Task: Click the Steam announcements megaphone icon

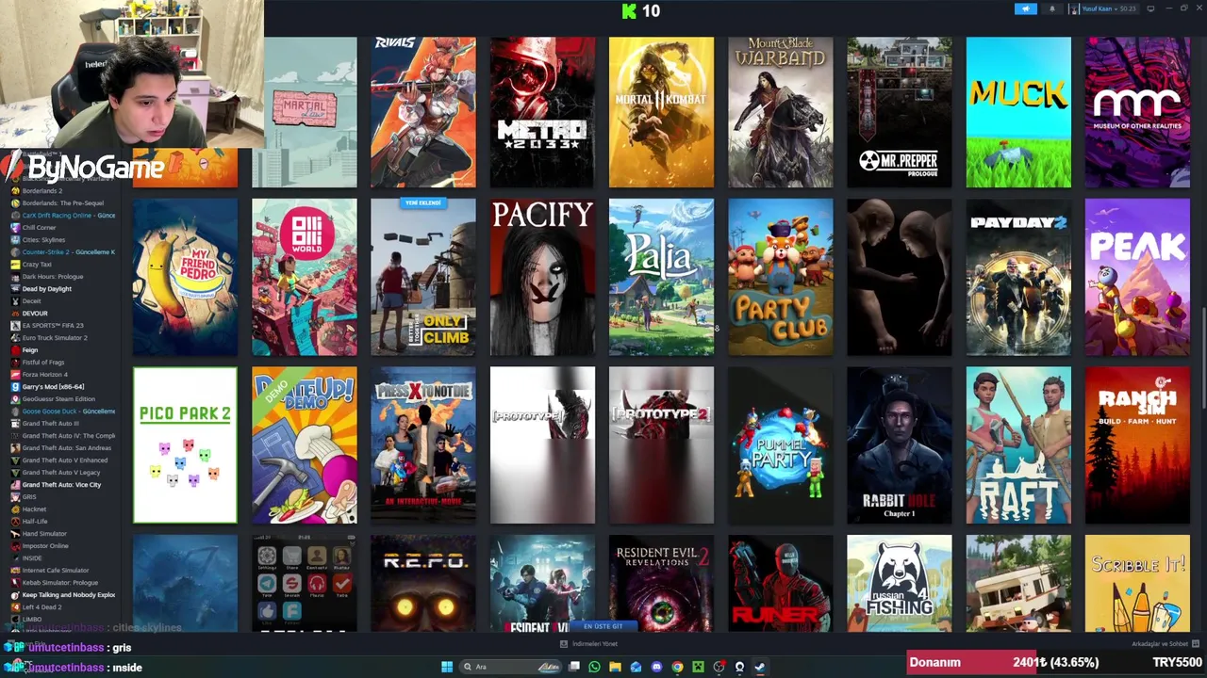Action: click(x=1026, y=9)
